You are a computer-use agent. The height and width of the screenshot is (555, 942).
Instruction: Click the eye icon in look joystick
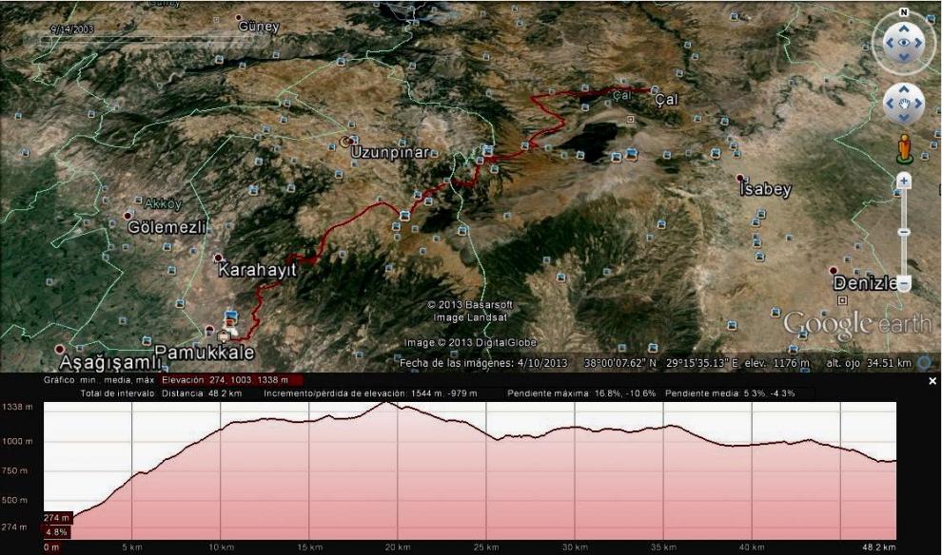click(x=903, y=43)
